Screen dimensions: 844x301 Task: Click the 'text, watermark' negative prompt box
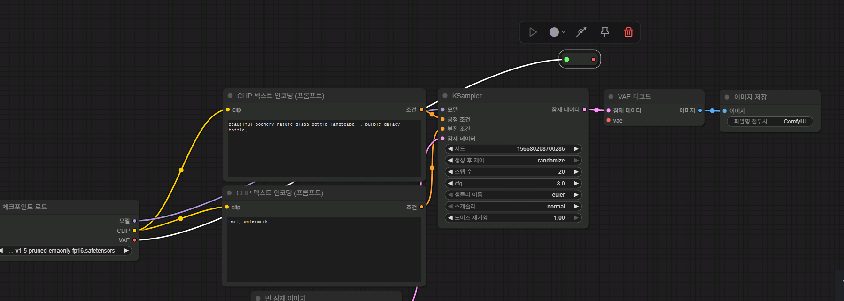324,249
